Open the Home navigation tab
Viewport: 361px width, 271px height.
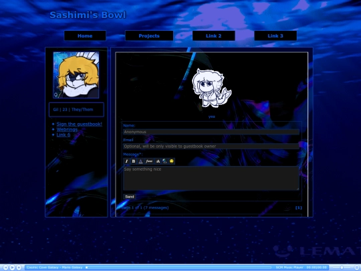[x=85, y=35]
